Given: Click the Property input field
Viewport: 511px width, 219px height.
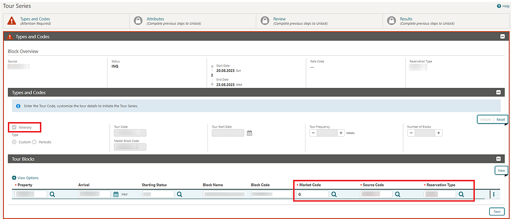Looking at the screenshot, I should [31, 194].
